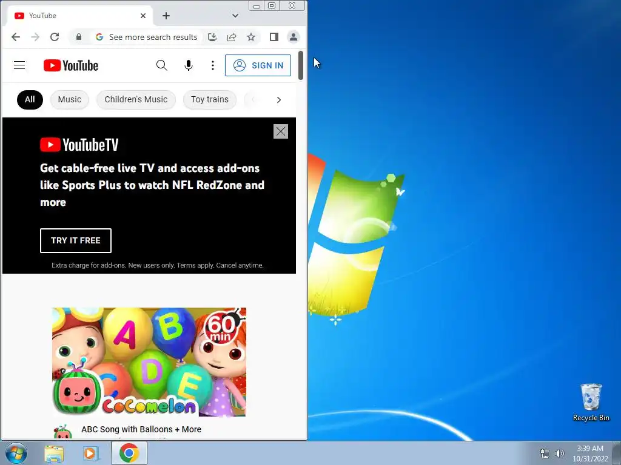Start voice search with the microphone icon

[x=189, y=65]
